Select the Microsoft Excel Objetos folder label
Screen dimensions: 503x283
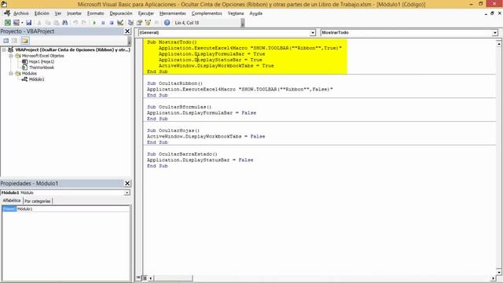tap(43, 56)
